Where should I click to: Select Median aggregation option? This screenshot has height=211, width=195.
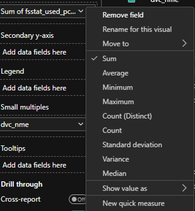114,173
